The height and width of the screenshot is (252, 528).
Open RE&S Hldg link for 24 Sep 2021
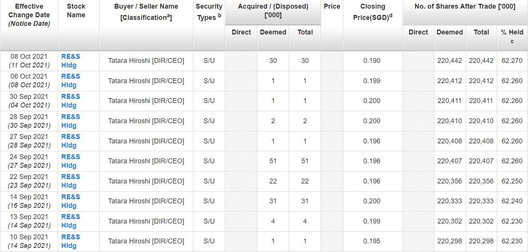[x=71, y=161]
